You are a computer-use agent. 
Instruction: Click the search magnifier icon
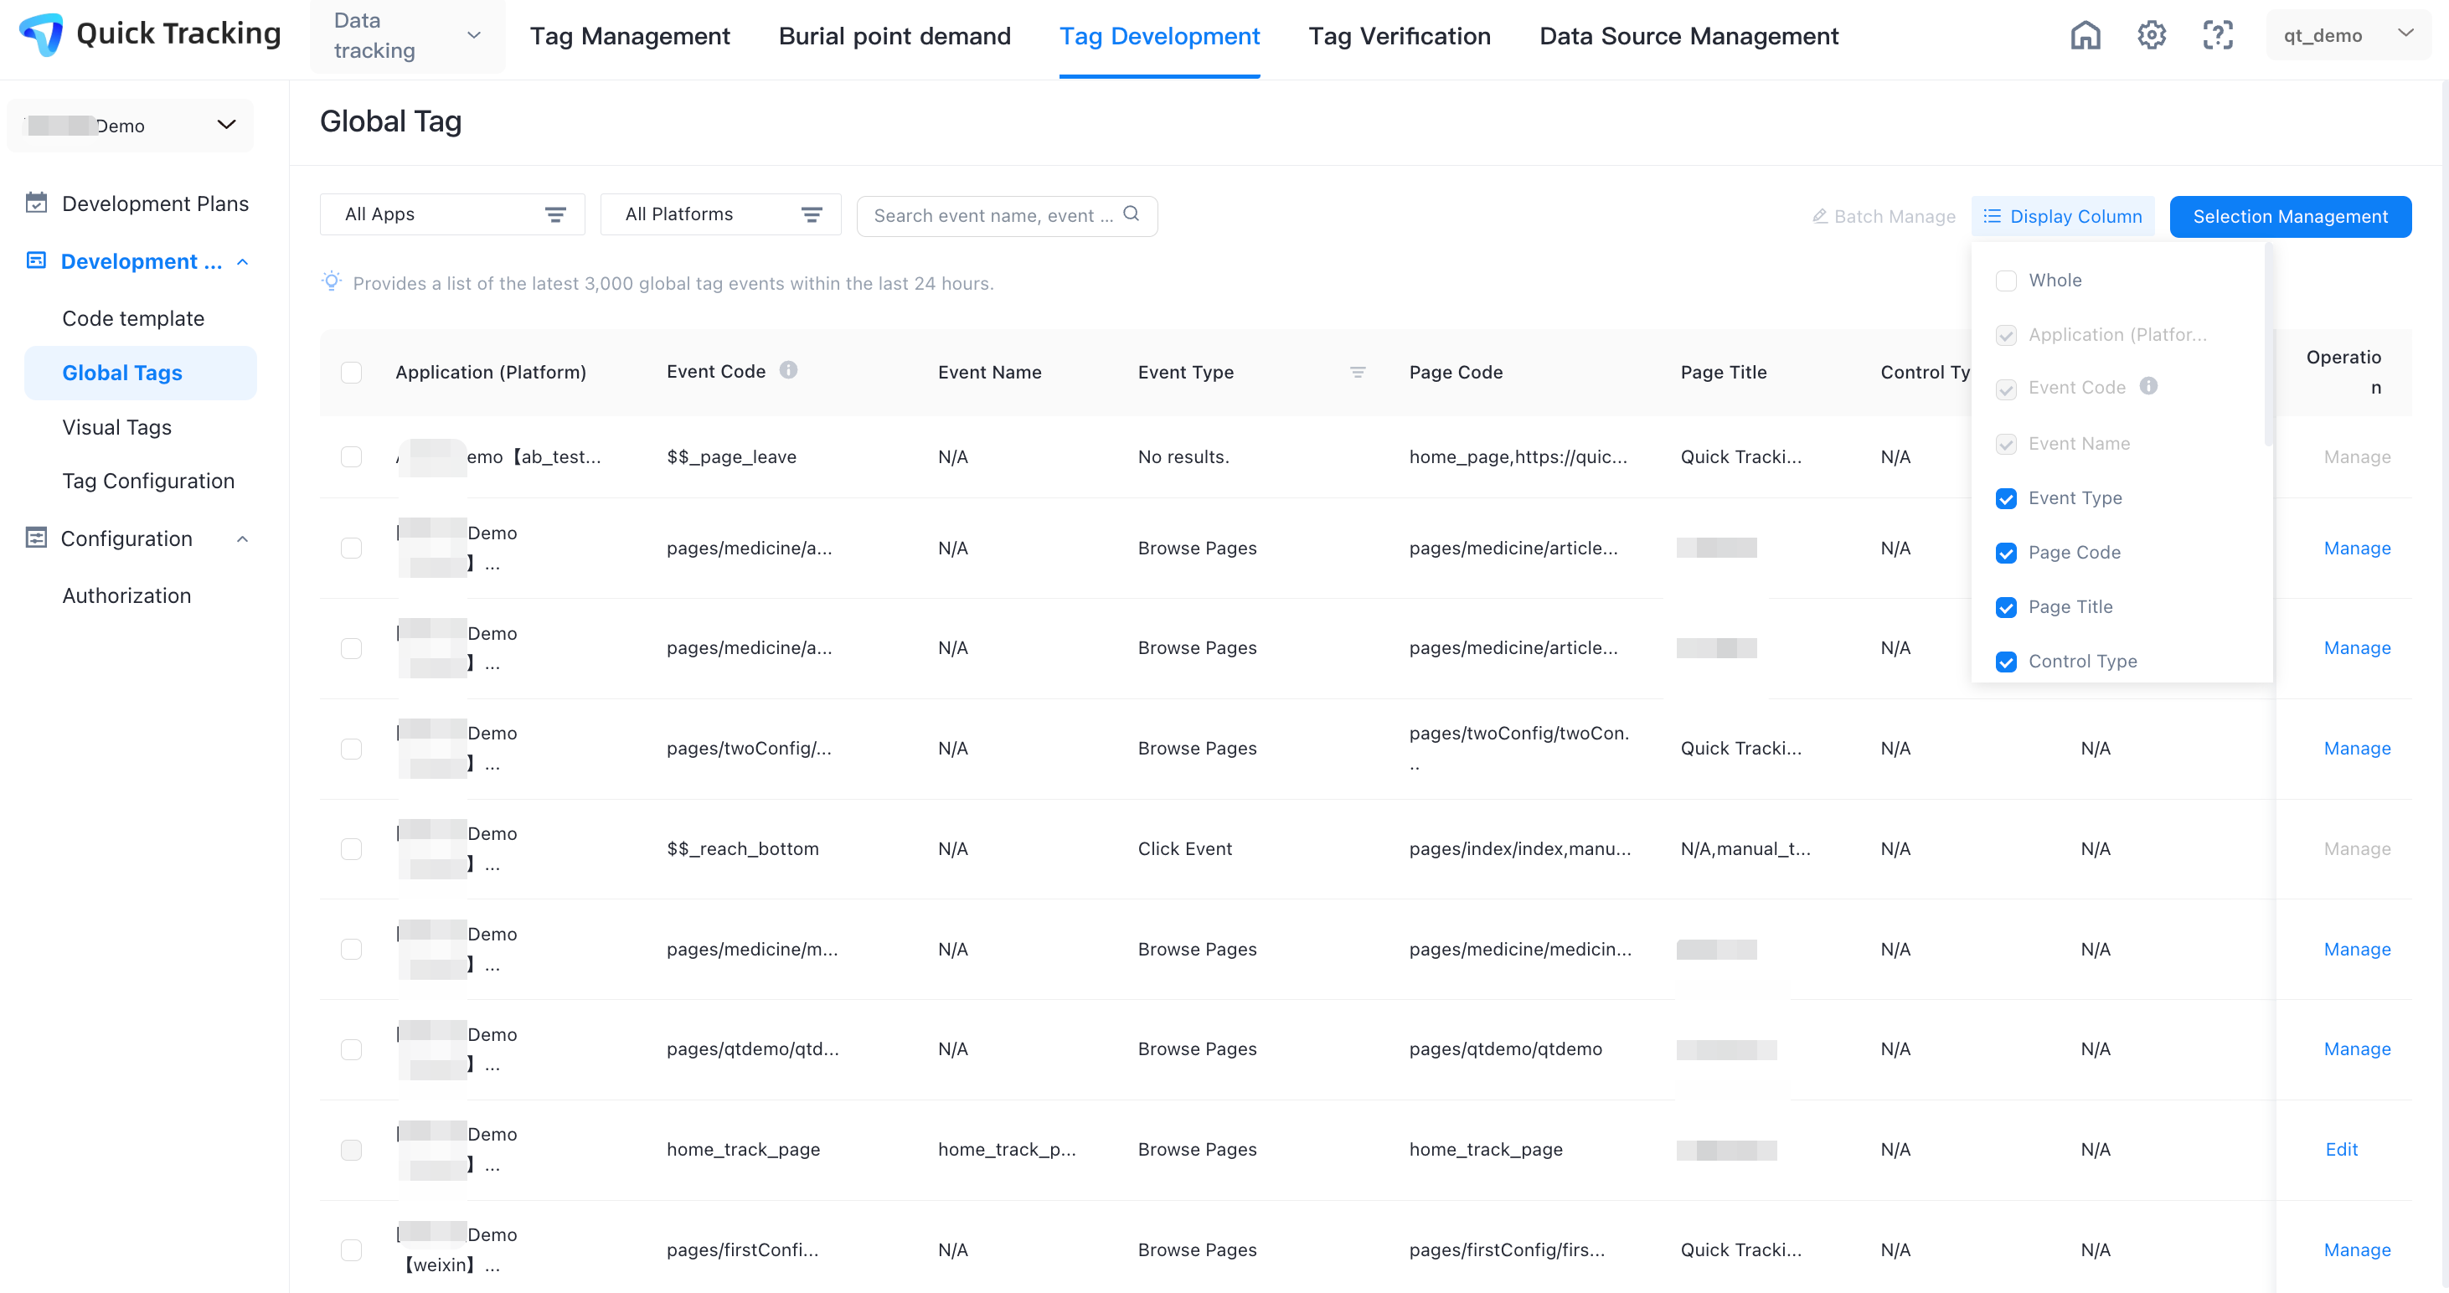[x=1132, y=214]
